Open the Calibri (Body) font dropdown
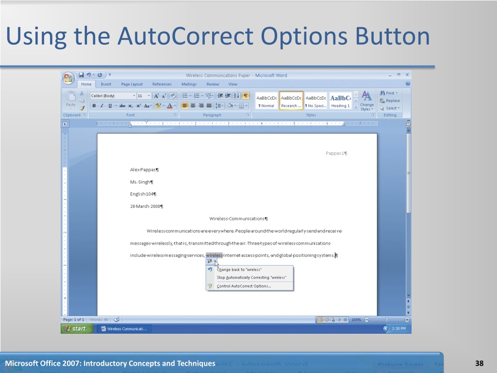Screen dimensions: 497x373 (113, 96)
